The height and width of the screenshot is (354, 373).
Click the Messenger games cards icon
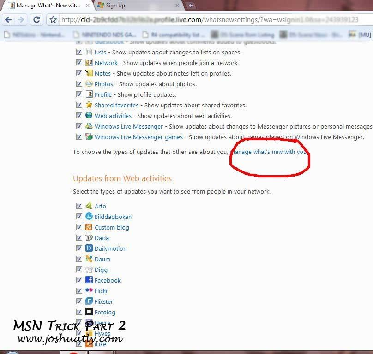89,137
